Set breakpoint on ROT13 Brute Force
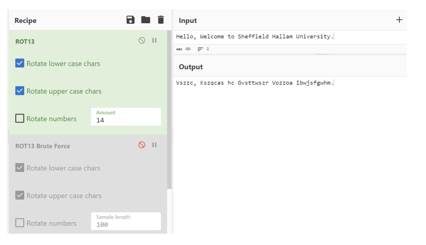Image resolution: width=426 pixels, height=245 pixels. [x=154, y=145]
